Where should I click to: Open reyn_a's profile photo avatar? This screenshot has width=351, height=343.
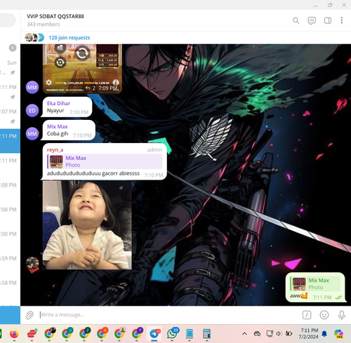32,263
